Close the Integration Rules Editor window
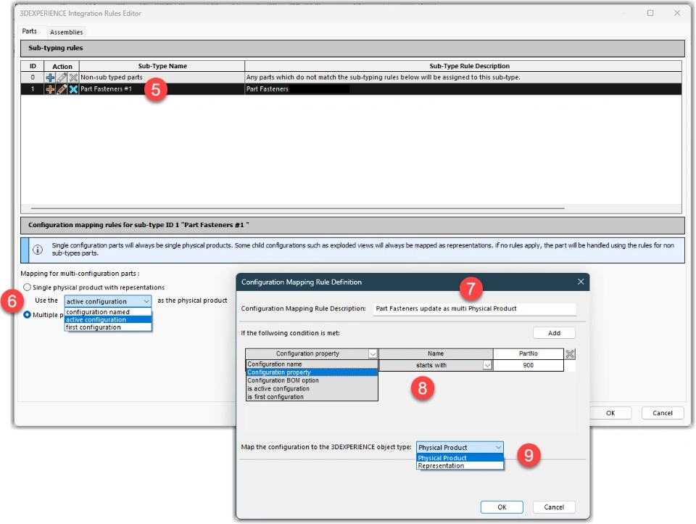Screen dimensions: 696x524 677,13
